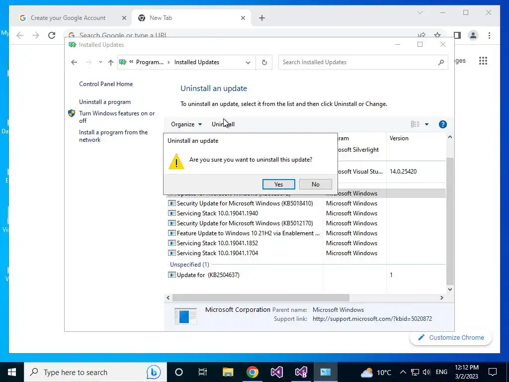Open the blue Help icon
The width and height of the screenshot is (509, 382).
(442, 124)
